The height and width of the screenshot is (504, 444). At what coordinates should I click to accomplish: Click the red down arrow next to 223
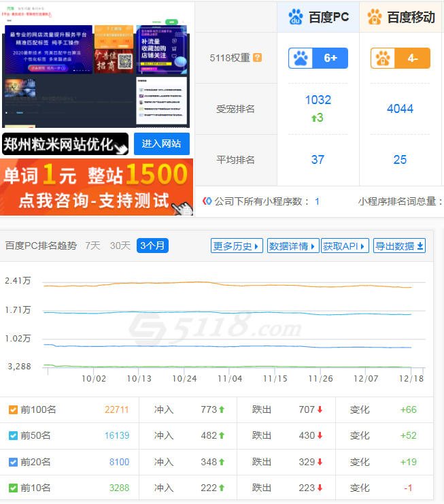(x=320, y=488)
